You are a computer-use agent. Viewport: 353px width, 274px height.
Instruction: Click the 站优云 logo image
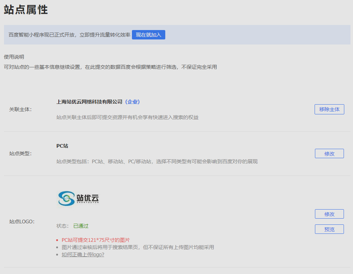click(x=79, y=199)
